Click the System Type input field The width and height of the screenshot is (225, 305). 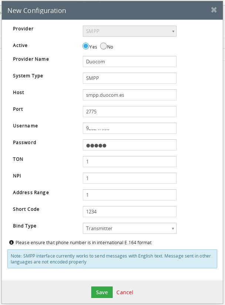pyautogui.click(x=129, y=78)
